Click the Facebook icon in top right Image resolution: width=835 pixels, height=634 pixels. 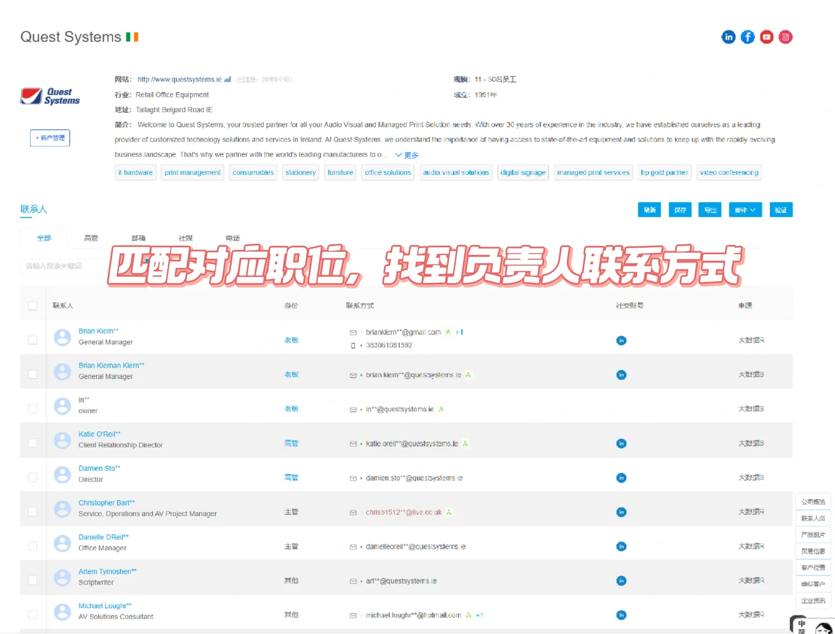[x=747, y=36]
